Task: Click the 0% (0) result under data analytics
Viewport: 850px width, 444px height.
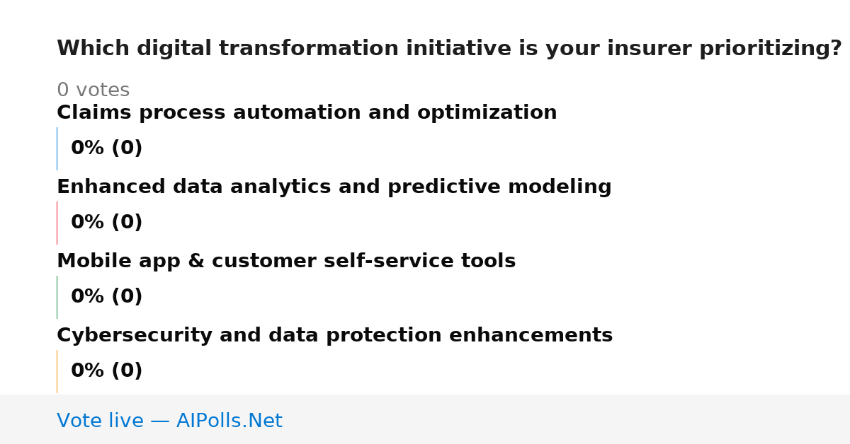Action: point(106,223)
